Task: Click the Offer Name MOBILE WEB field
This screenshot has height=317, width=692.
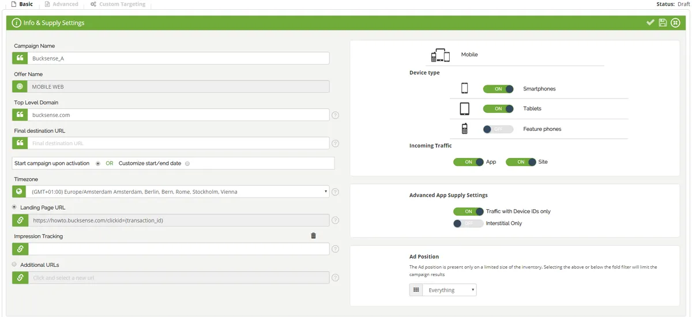Action: (x=179, y=86)
